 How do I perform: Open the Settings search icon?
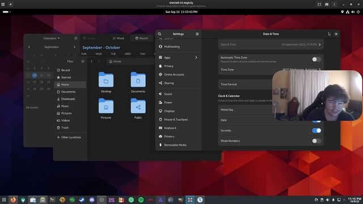[159, 34]
